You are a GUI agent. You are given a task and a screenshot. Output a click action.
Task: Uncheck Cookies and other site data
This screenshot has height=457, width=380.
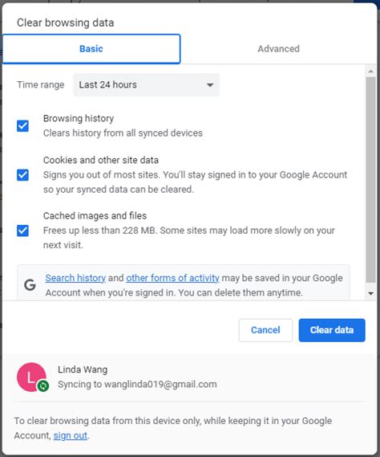pyautogui.click(x=22, y=175)
